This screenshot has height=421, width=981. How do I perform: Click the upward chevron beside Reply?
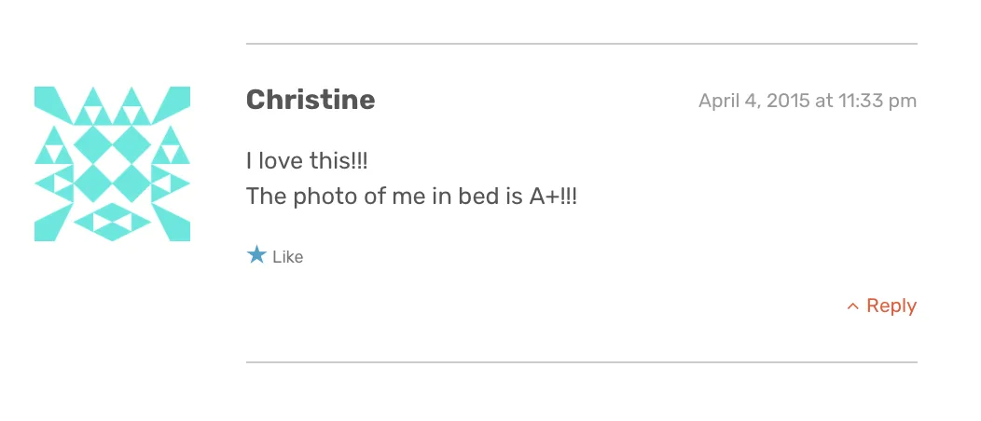pyautogui.click(x=852, y=306)
